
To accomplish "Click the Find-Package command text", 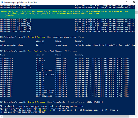I will (x=35, y=51).
